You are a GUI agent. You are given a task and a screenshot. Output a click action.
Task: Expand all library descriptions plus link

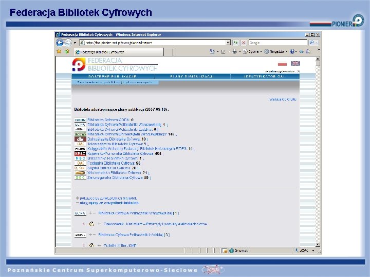tap(106, 199)
